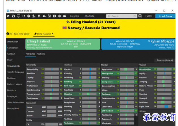The height and width of the screenshot is (126, 178).
Task: Open Favorites in the toolbar
Action: [x=75, y=16]
